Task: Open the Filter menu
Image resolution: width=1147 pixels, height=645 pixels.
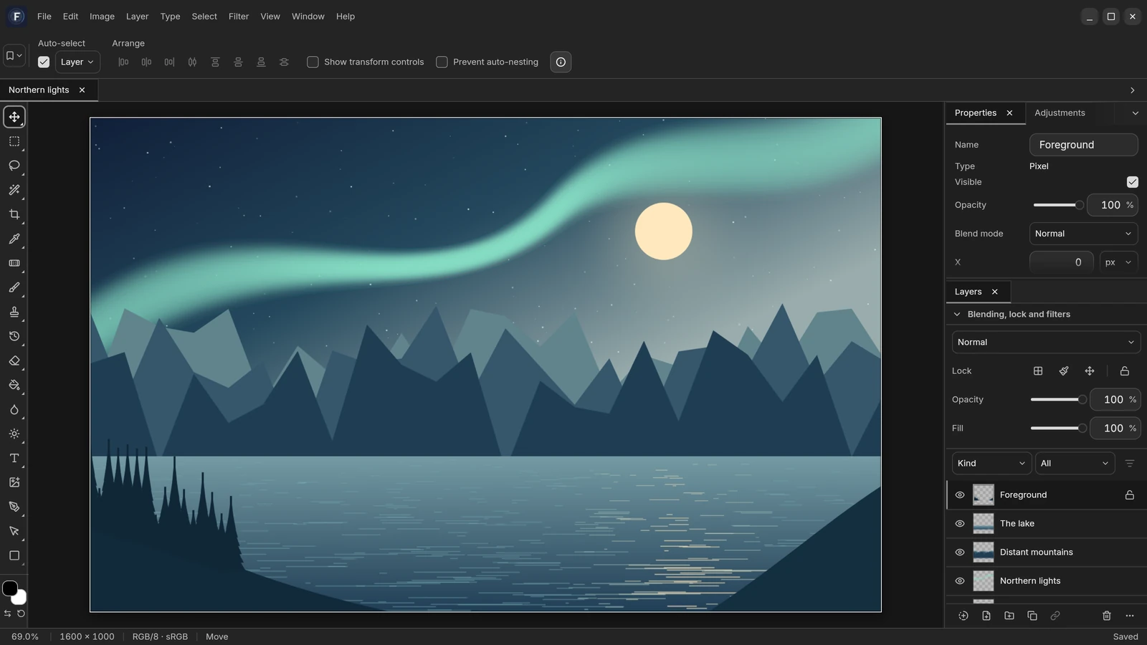Action: pyautogui.click(x=239, y=16)
